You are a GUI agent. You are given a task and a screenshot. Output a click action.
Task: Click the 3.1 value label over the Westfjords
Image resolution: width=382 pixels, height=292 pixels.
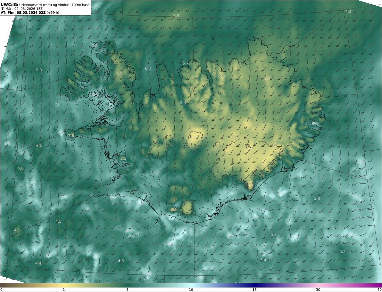click(119, 73)
